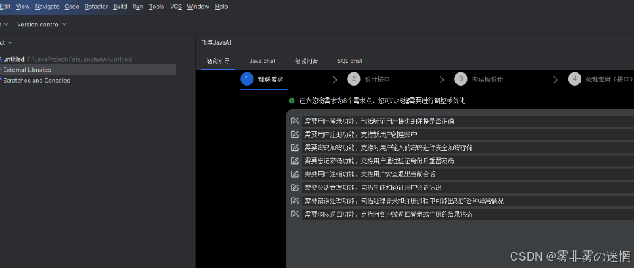Screen dimensions: 634x268
Task: Switch to the 智能引导 tab
Action: tap(218, 61)
